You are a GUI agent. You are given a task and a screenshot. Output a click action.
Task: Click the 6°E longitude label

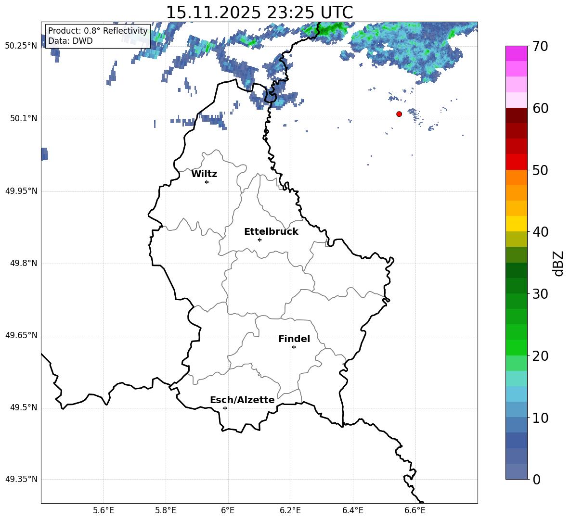pyautogui.click(x=228, y=510)
